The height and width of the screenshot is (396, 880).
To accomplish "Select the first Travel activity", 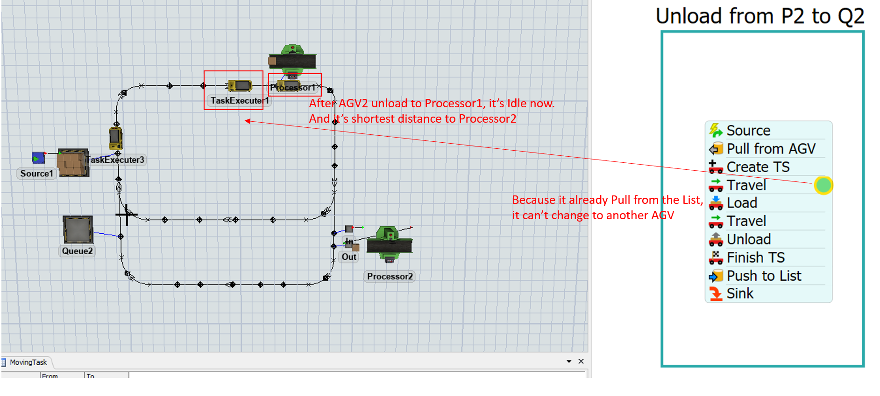I will pos(746,185).
